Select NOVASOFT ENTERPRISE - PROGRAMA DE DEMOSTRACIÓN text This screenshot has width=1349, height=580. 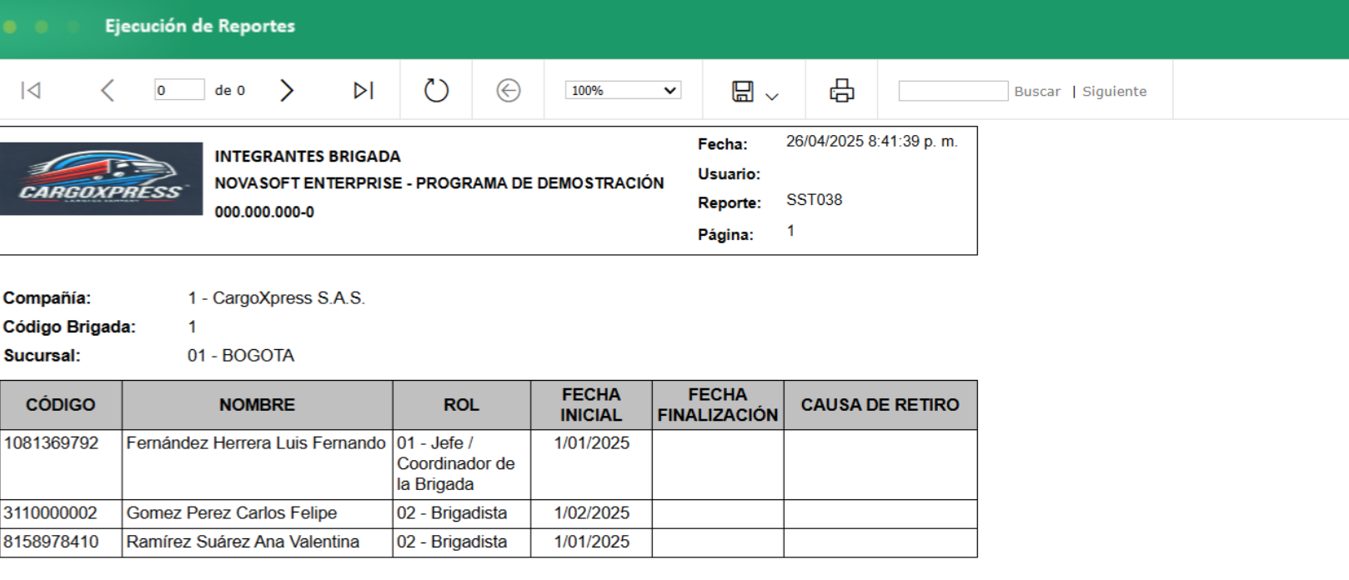point(439,183)
